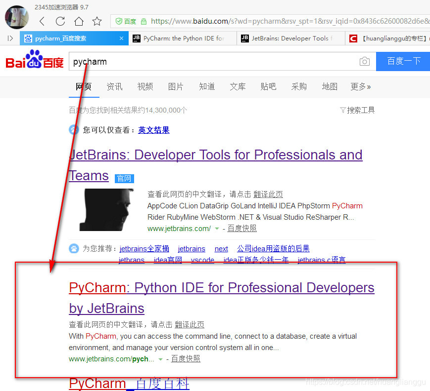This screenshot has width=430, height=391.
Task: Click recommended link next
Action: coord(221,249)
